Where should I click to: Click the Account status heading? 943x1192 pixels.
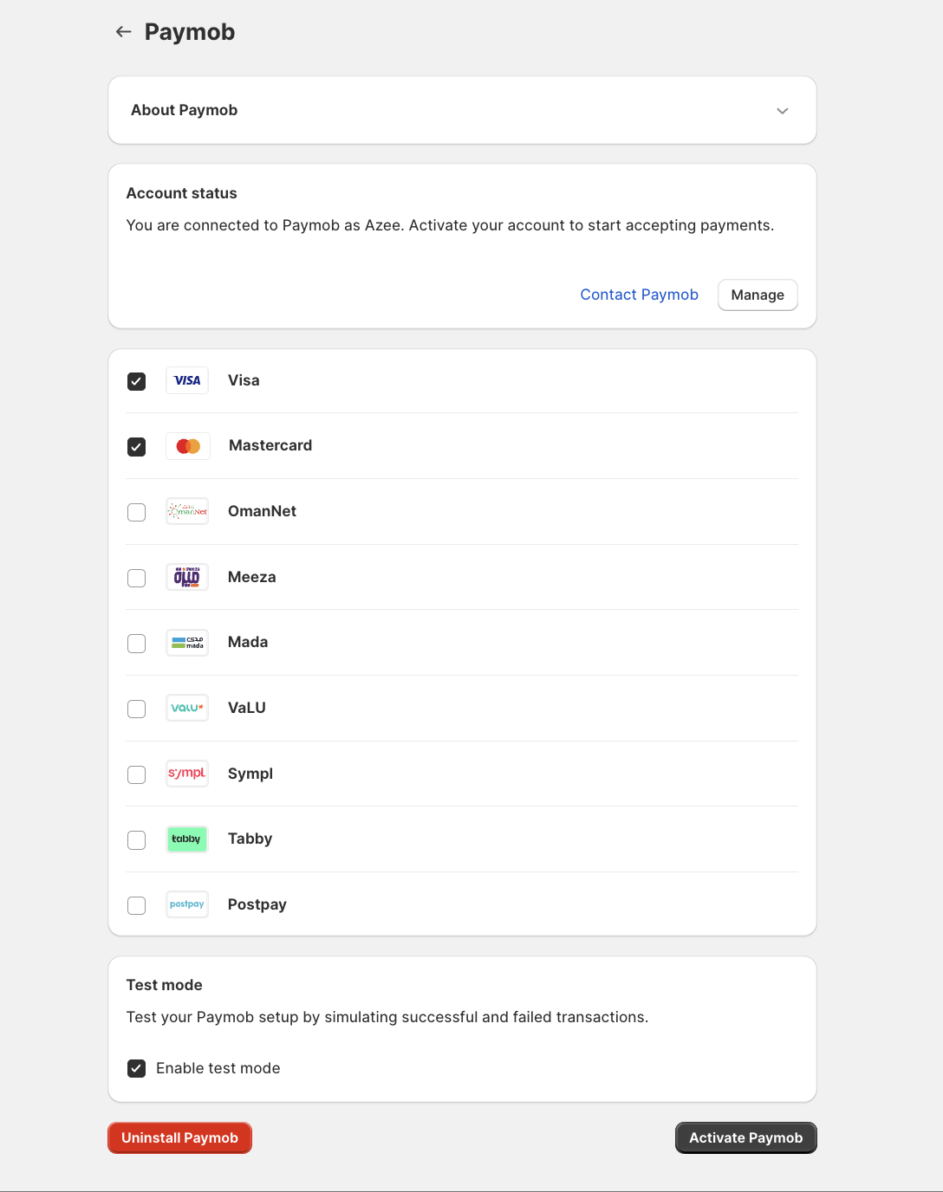click(x=182, y=193)
